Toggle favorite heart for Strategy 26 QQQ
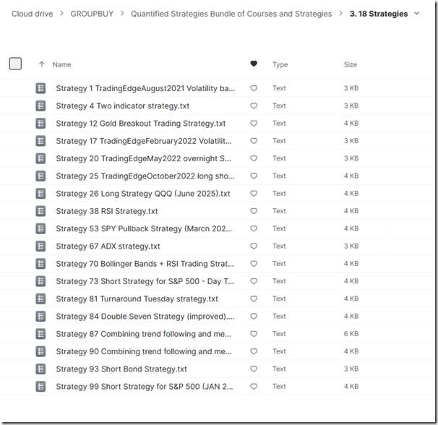This screenshot has width=438, height=425. (x=254, y=194)
